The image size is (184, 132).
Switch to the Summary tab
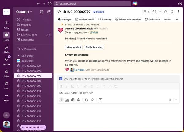pyautogui.click(x=105, y=20)
